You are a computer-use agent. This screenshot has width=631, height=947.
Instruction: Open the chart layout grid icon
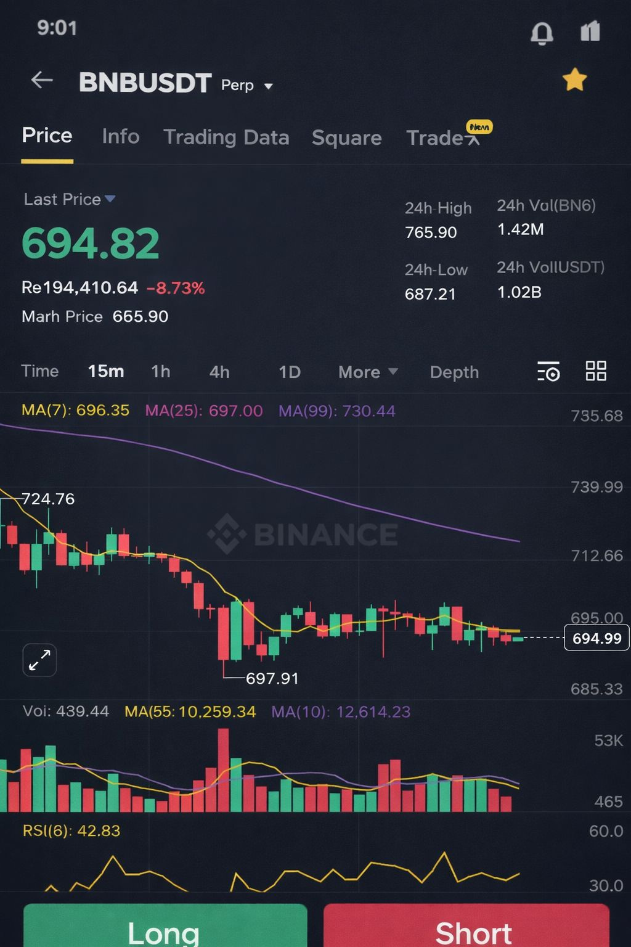[596, 371]
